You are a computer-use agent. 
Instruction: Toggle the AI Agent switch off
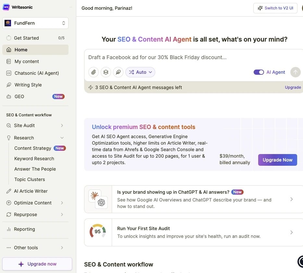click(259, 72)
